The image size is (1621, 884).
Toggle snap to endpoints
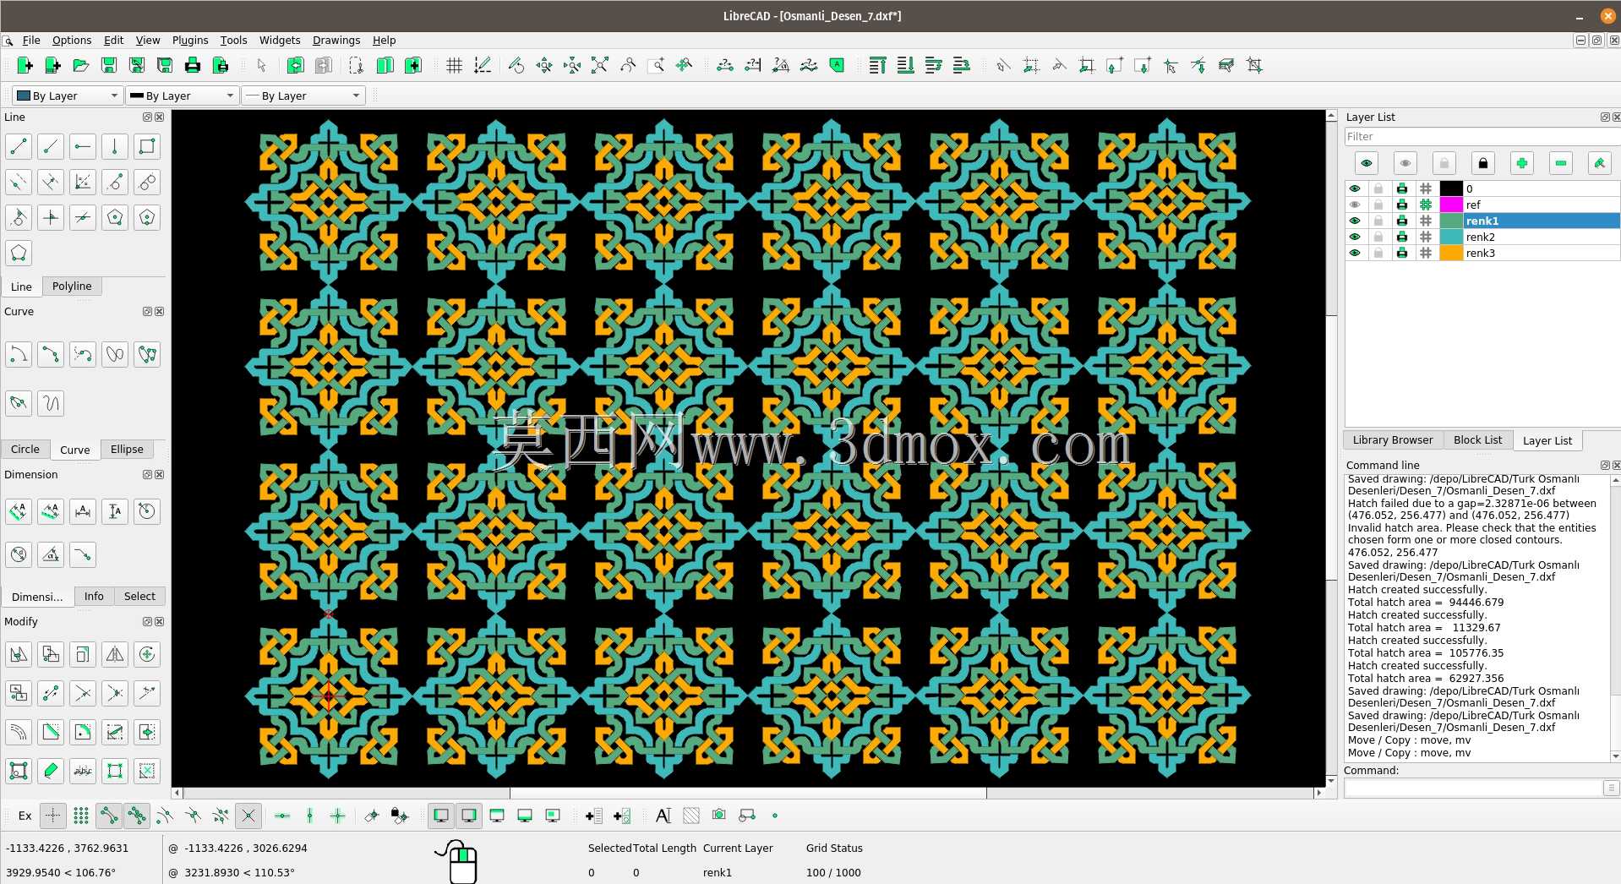pyautogui.click(x=109, y=816)
